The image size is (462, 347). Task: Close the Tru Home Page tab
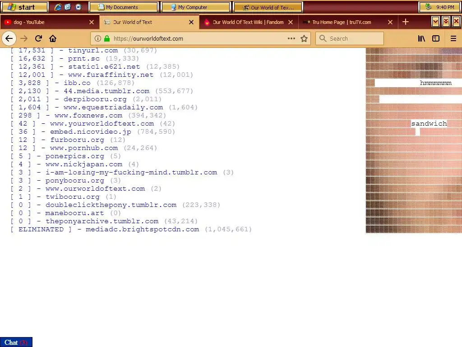coord(390,22)
